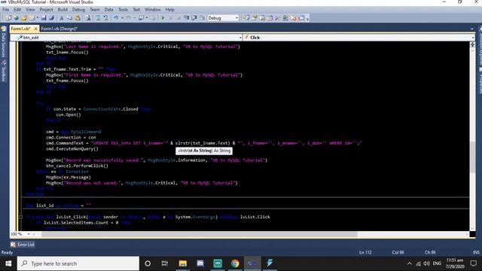This screenshot has height=271, width=482.
Task: Click the volume speaker tray icon
Action: (426, 263)
